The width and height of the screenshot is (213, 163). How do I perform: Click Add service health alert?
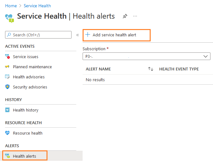pyautogui.click(x=114, y=35)
